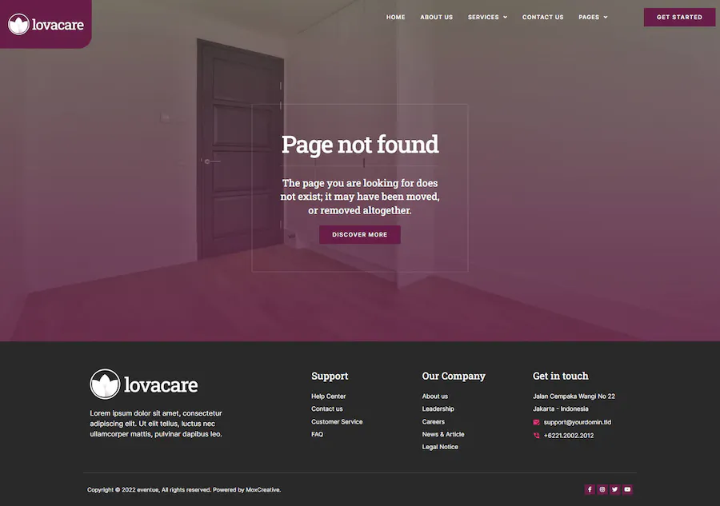This screenshot has width=720, height=506.
Task: Open the About Us menu item
Action: pyautogui.click(x=436, y=17)
